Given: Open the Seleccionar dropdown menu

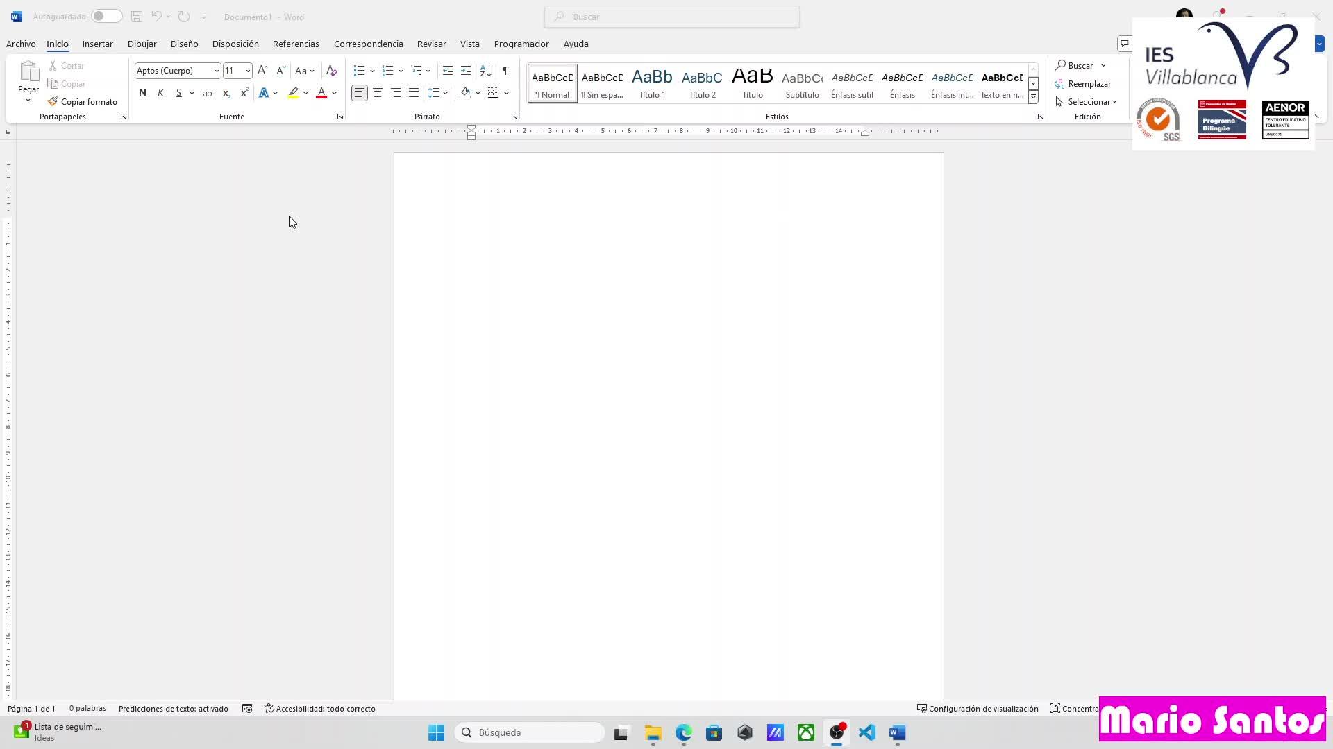Looking at the screenshot, I should pyautogui.click(x=1087, y=102).
